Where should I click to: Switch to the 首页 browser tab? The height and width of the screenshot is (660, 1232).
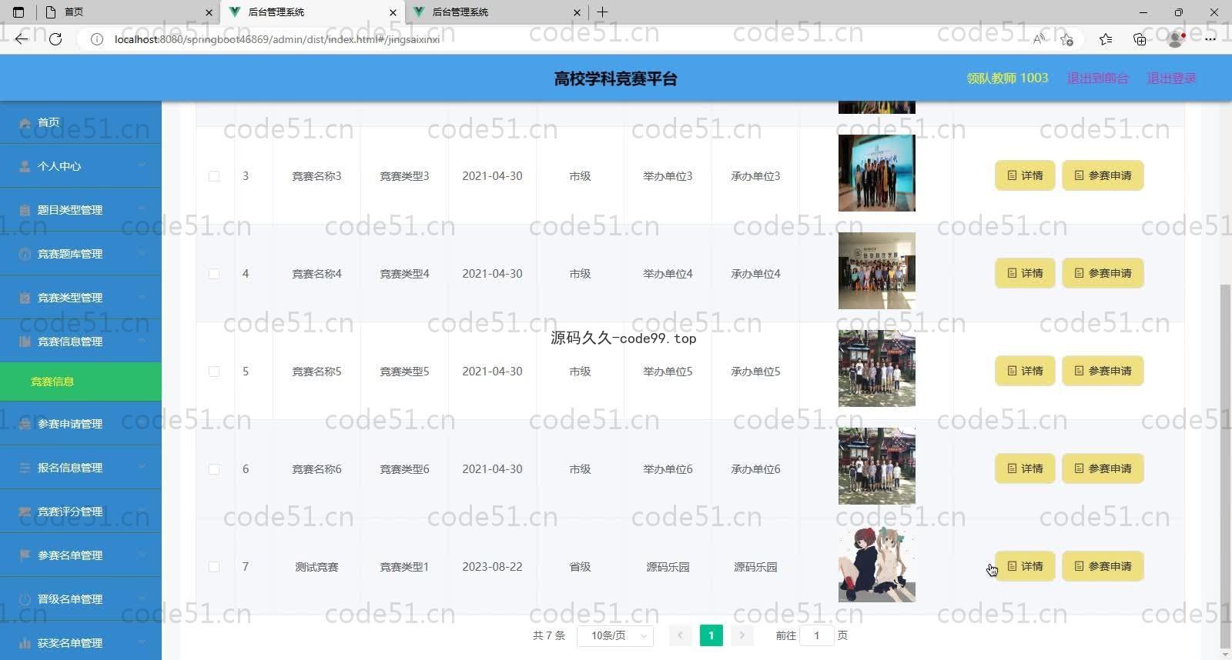point(128,12)
